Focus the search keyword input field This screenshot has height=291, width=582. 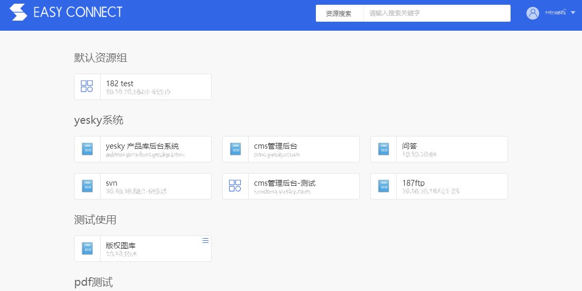click(436, 13)
